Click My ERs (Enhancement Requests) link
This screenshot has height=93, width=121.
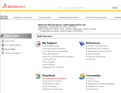[59, 57]
